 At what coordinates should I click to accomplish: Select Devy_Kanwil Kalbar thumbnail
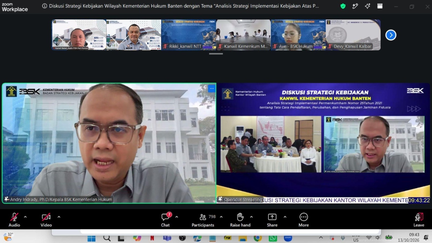point(353,35)
